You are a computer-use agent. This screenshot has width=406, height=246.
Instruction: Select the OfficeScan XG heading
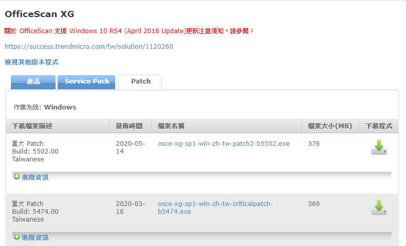pos(39,14)
